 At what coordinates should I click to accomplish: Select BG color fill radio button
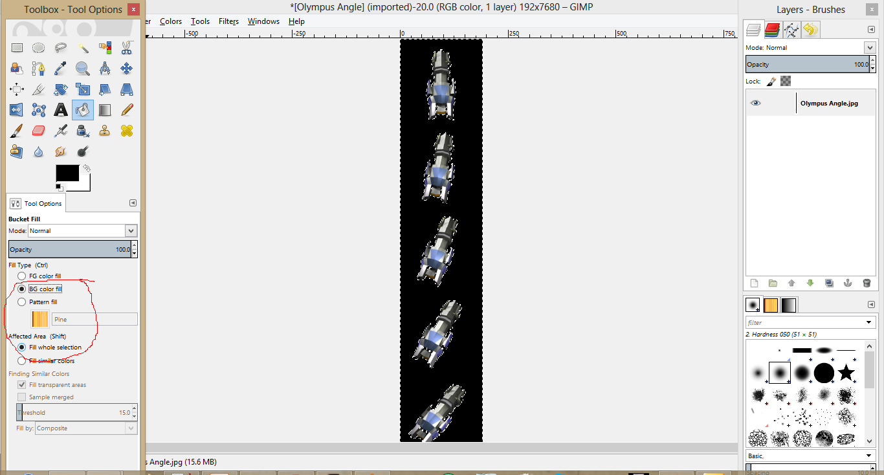pyautogui.click(x=22, y=289)
